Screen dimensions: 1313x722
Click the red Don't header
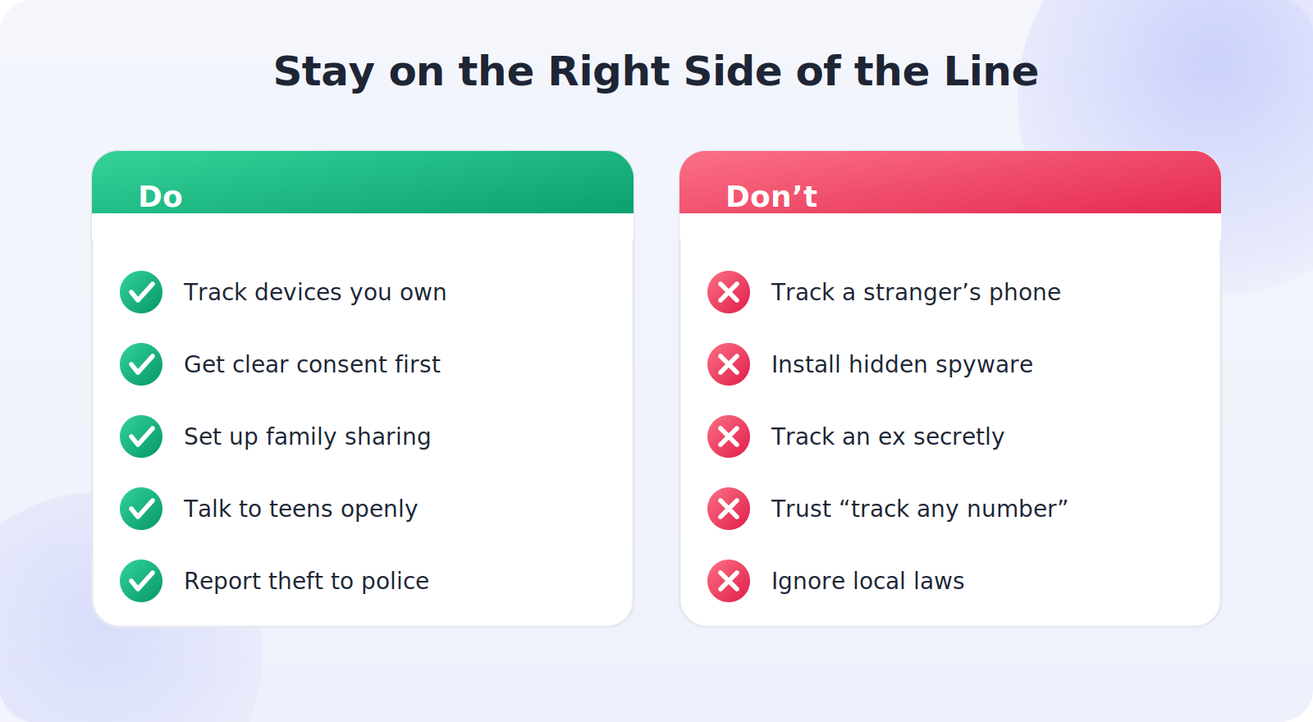[x=950, y=182]
